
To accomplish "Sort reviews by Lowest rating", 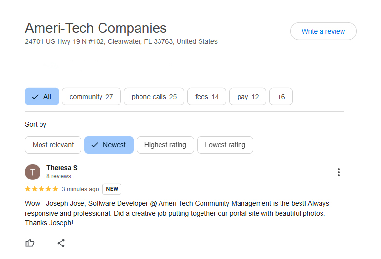I will tap(225, 145).
